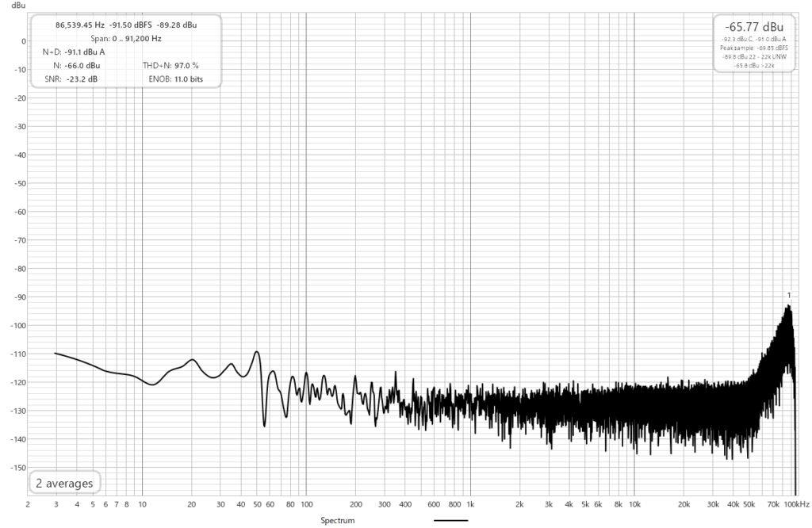Click the THD+N 97.0 % reading

point(168,65)
